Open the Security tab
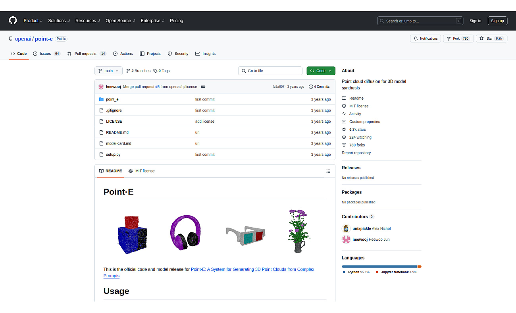516x313 pixels. tap(178, 54)
